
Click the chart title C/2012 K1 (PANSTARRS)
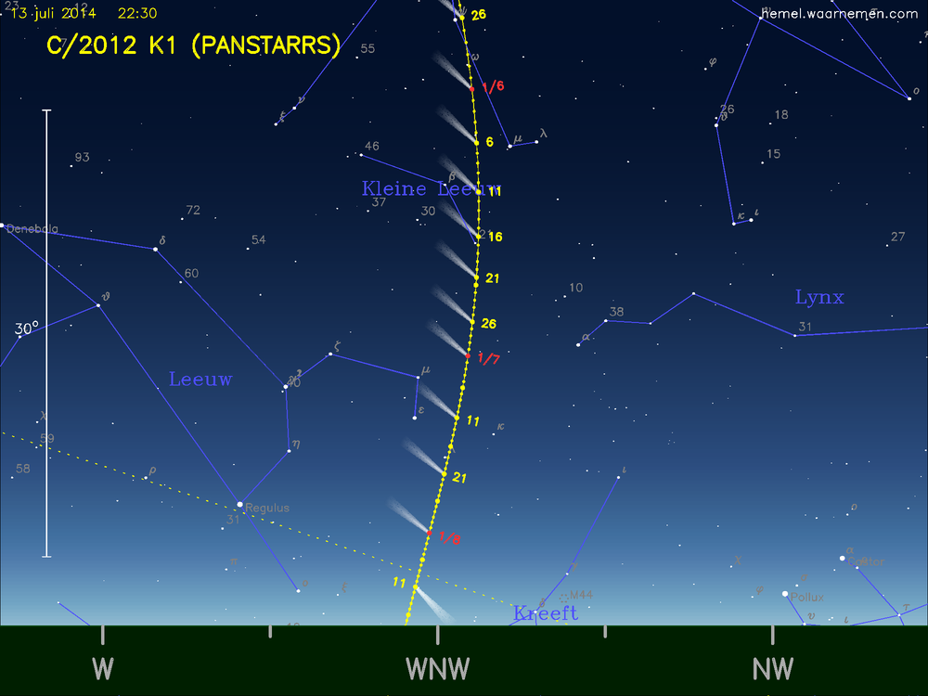click(x=195, y=45)
